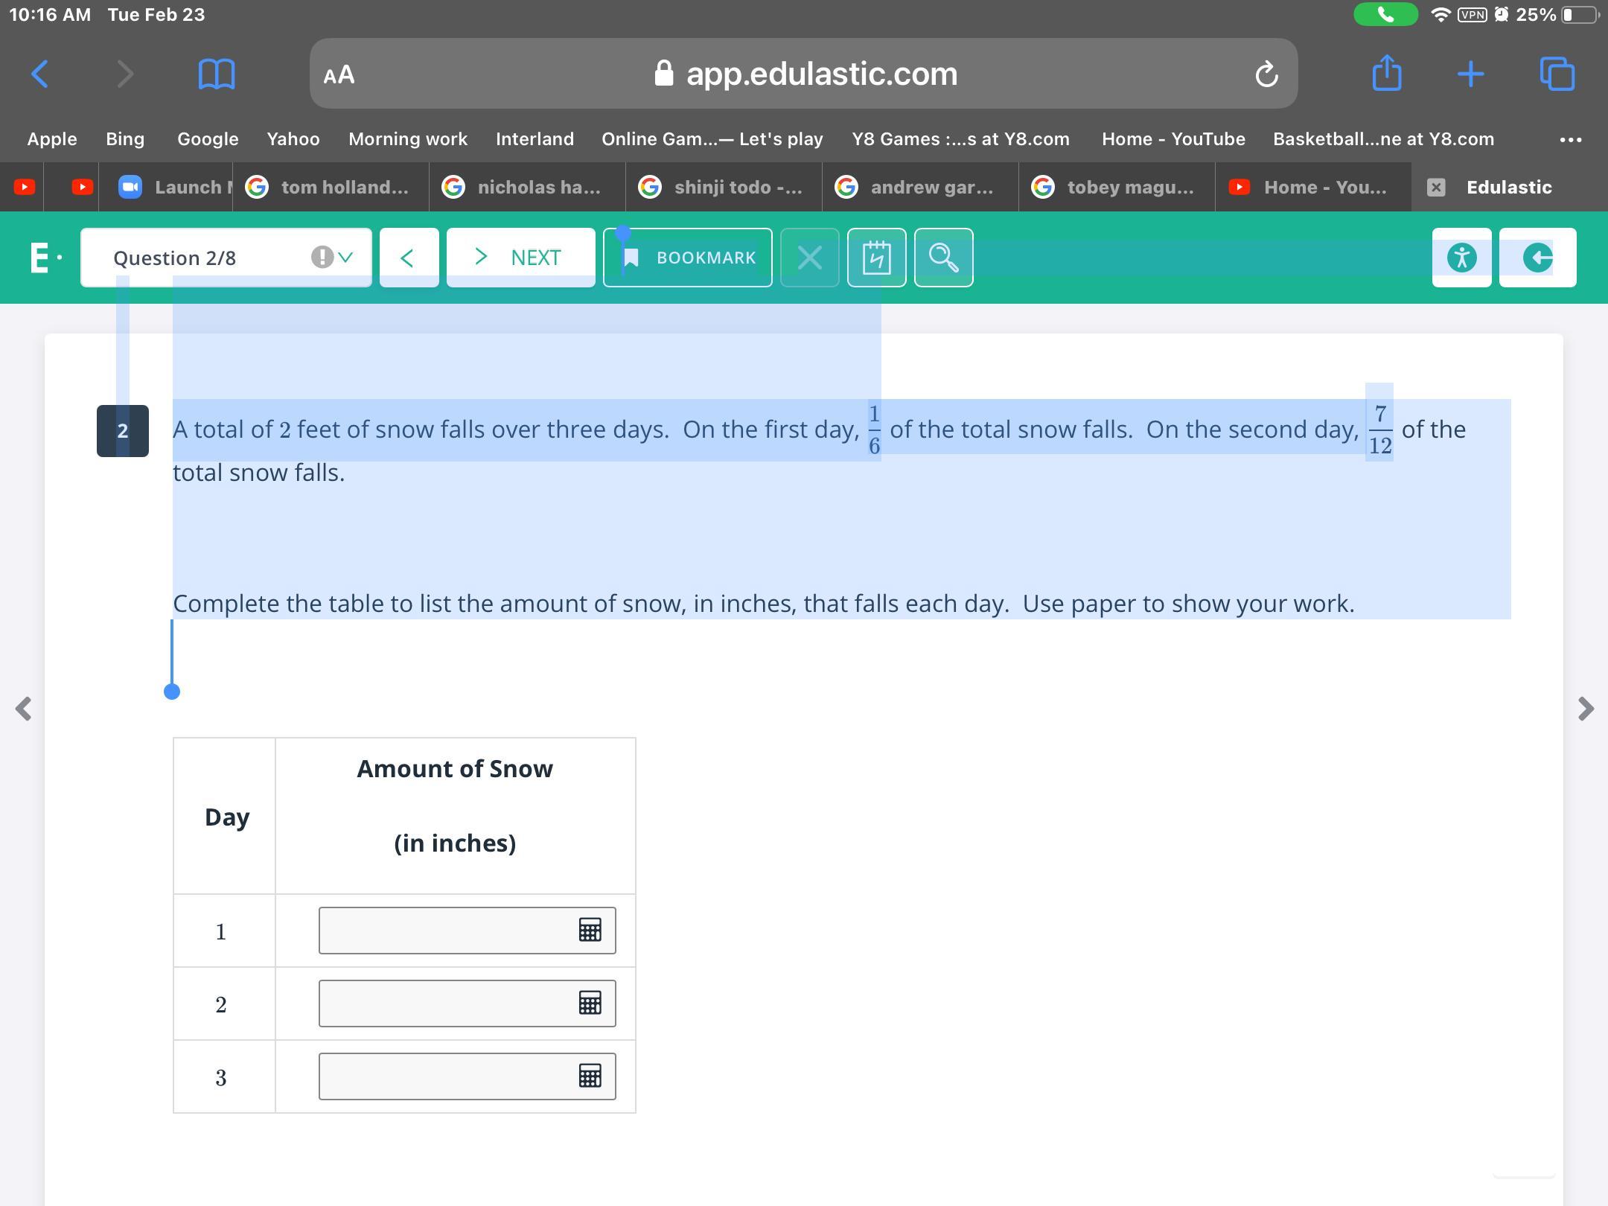
Task: Expand the bookmarks bar overflow dots
Action: click(1570, 139)
